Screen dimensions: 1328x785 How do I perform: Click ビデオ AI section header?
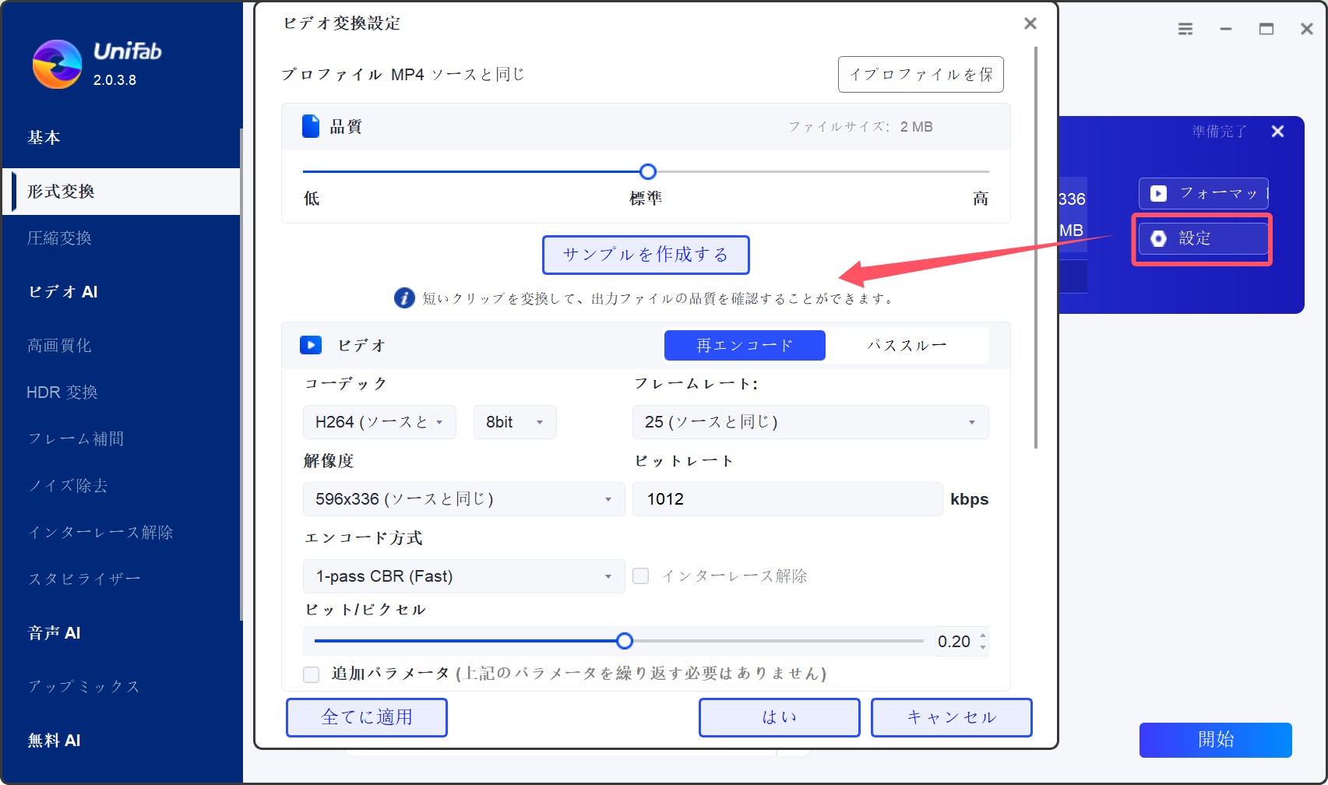point(62,292)
